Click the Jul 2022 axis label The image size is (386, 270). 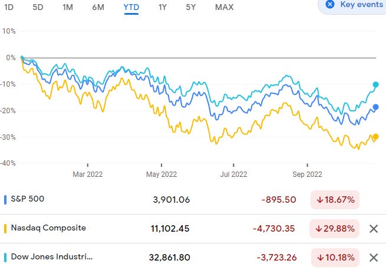click(x=233, y=174)
